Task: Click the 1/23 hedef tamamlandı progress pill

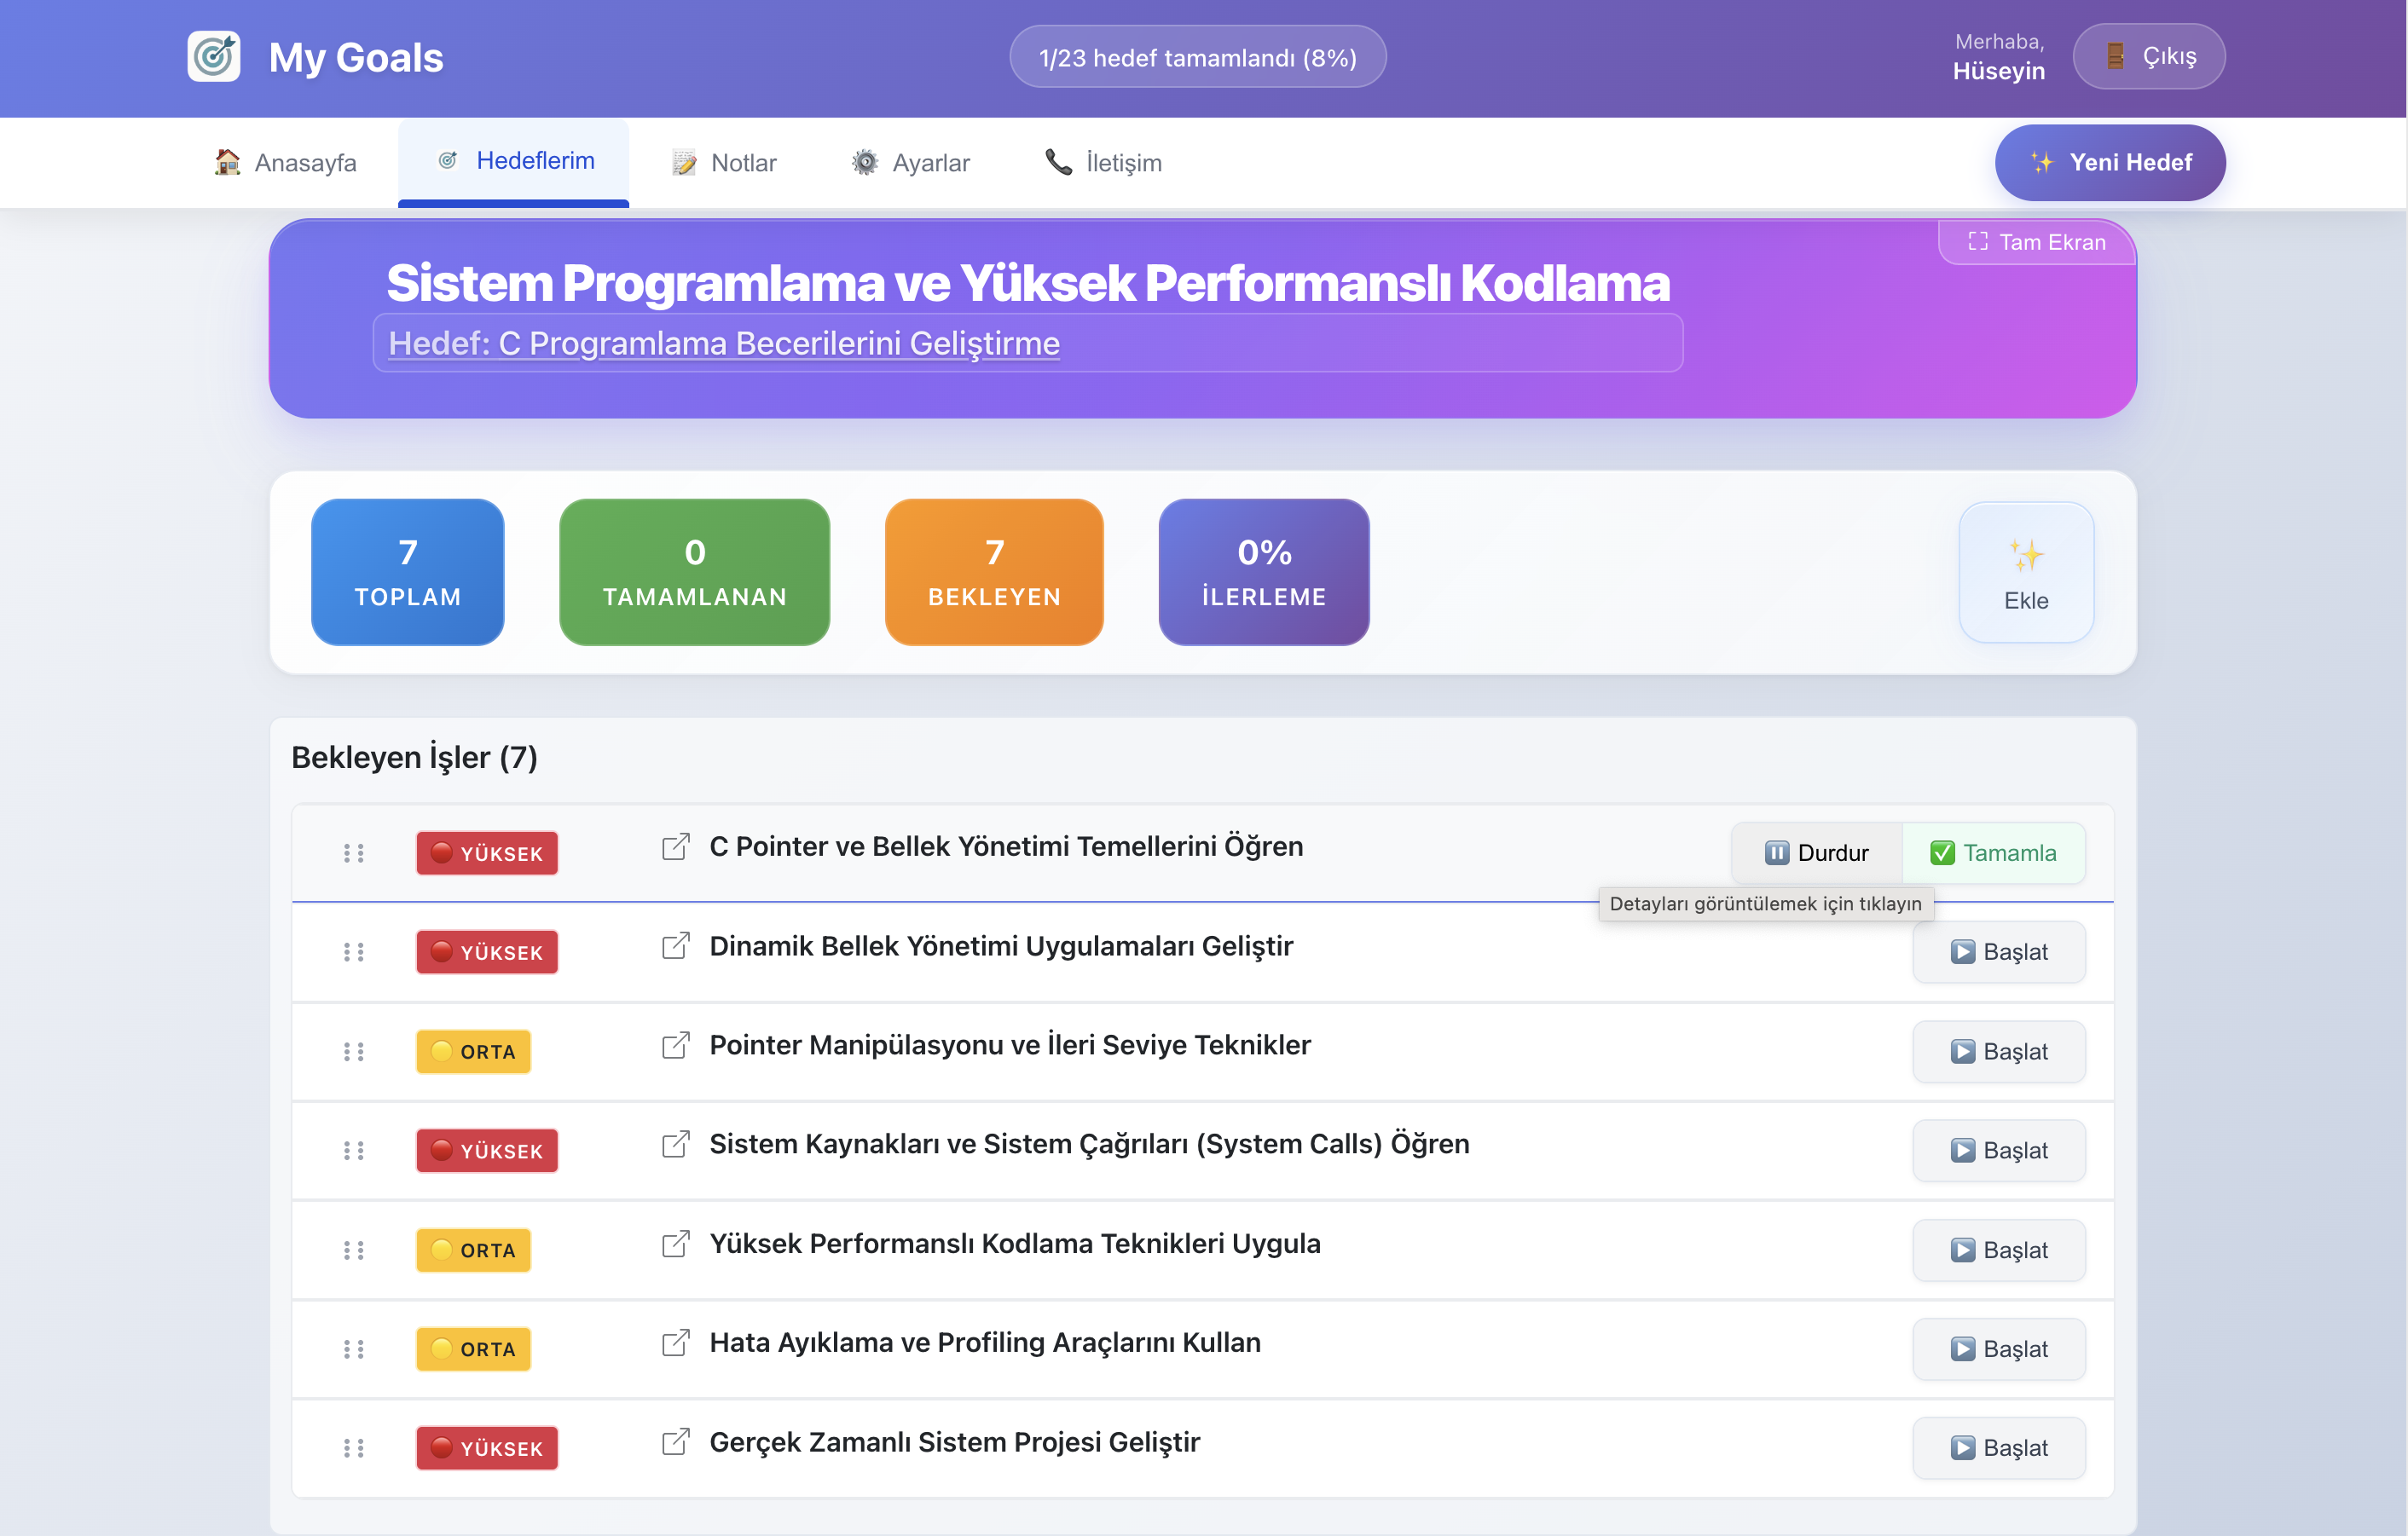Action: point(1197,57)
